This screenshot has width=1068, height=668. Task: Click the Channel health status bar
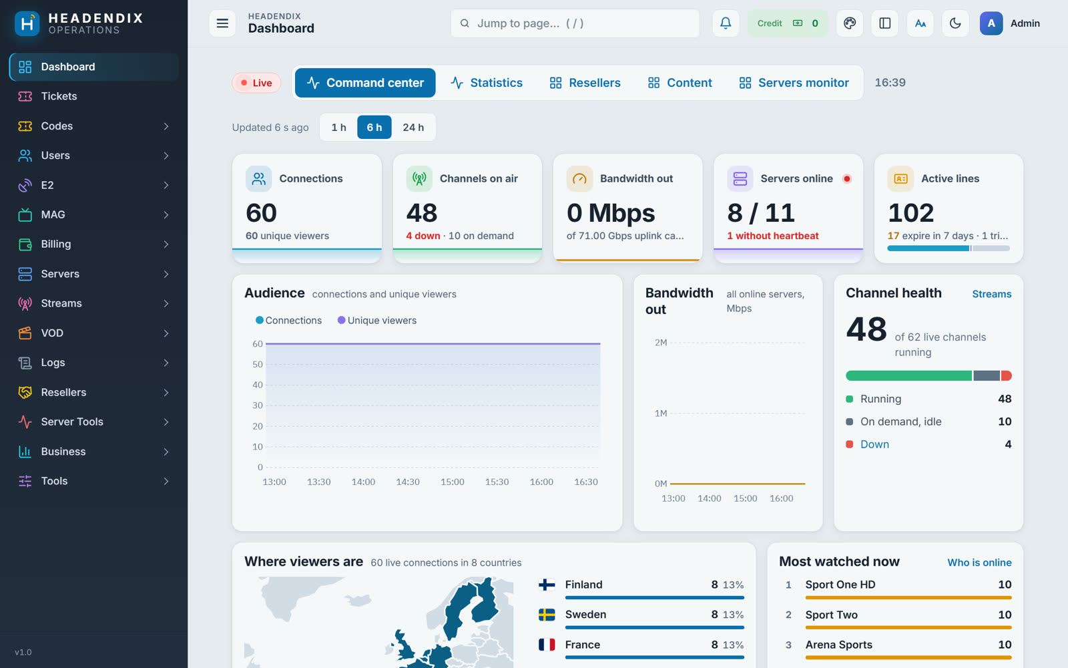(x=928, y=375)
